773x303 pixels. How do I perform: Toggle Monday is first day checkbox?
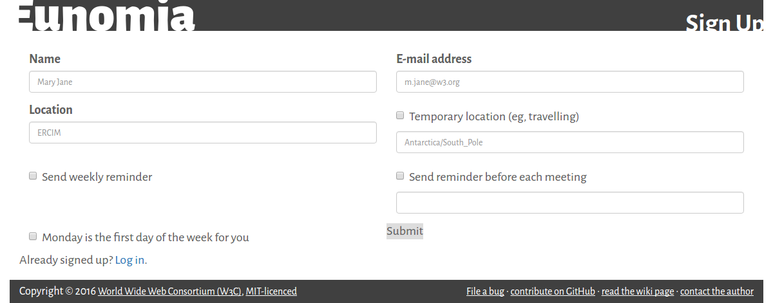(x=33, y=237)
